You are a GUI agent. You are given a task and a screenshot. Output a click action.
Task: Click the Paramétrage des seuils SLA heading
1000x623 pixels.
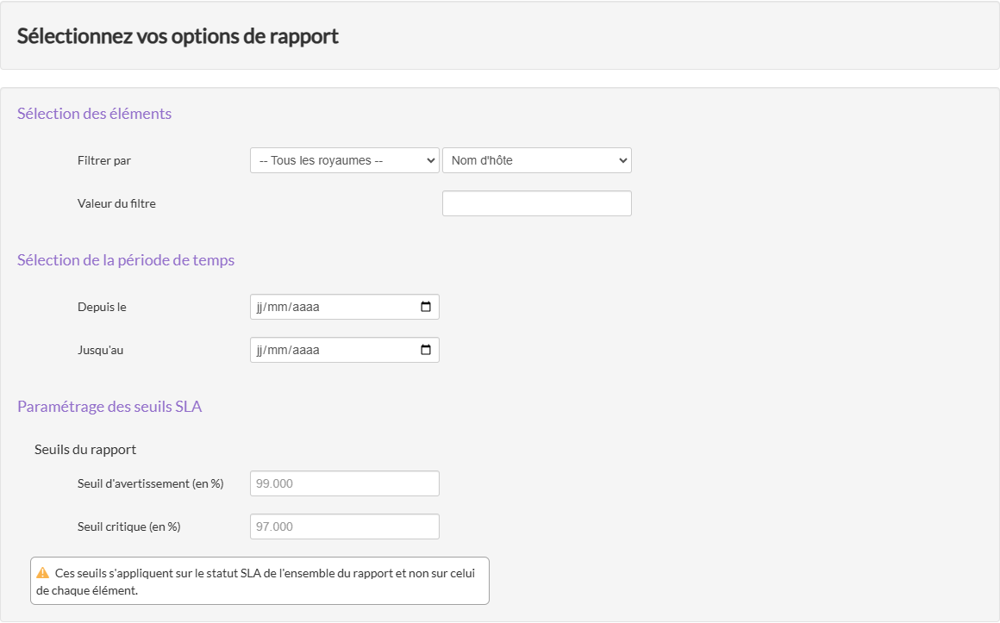point(109,407)
